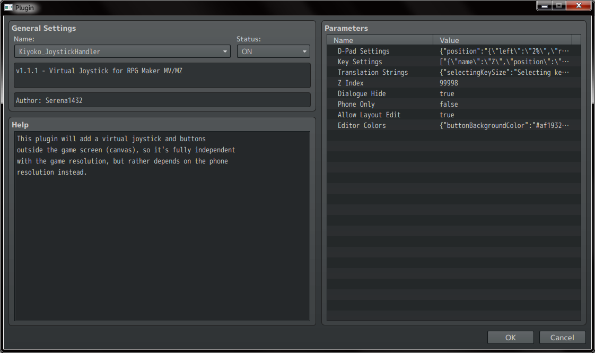
Task: Click the Author Serena1432 field
Action: pyautogui.click(x=162, y=100)
